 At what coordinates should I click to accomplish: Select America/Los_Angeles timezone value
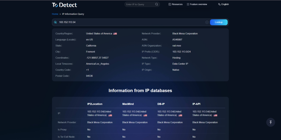pos(97,64)
